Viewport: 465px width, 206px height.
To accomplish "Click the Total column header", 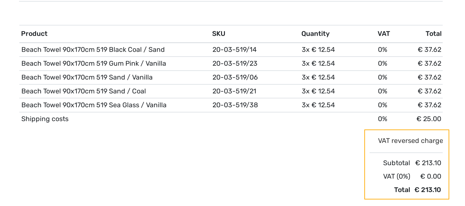I will [x=434, y=34].
